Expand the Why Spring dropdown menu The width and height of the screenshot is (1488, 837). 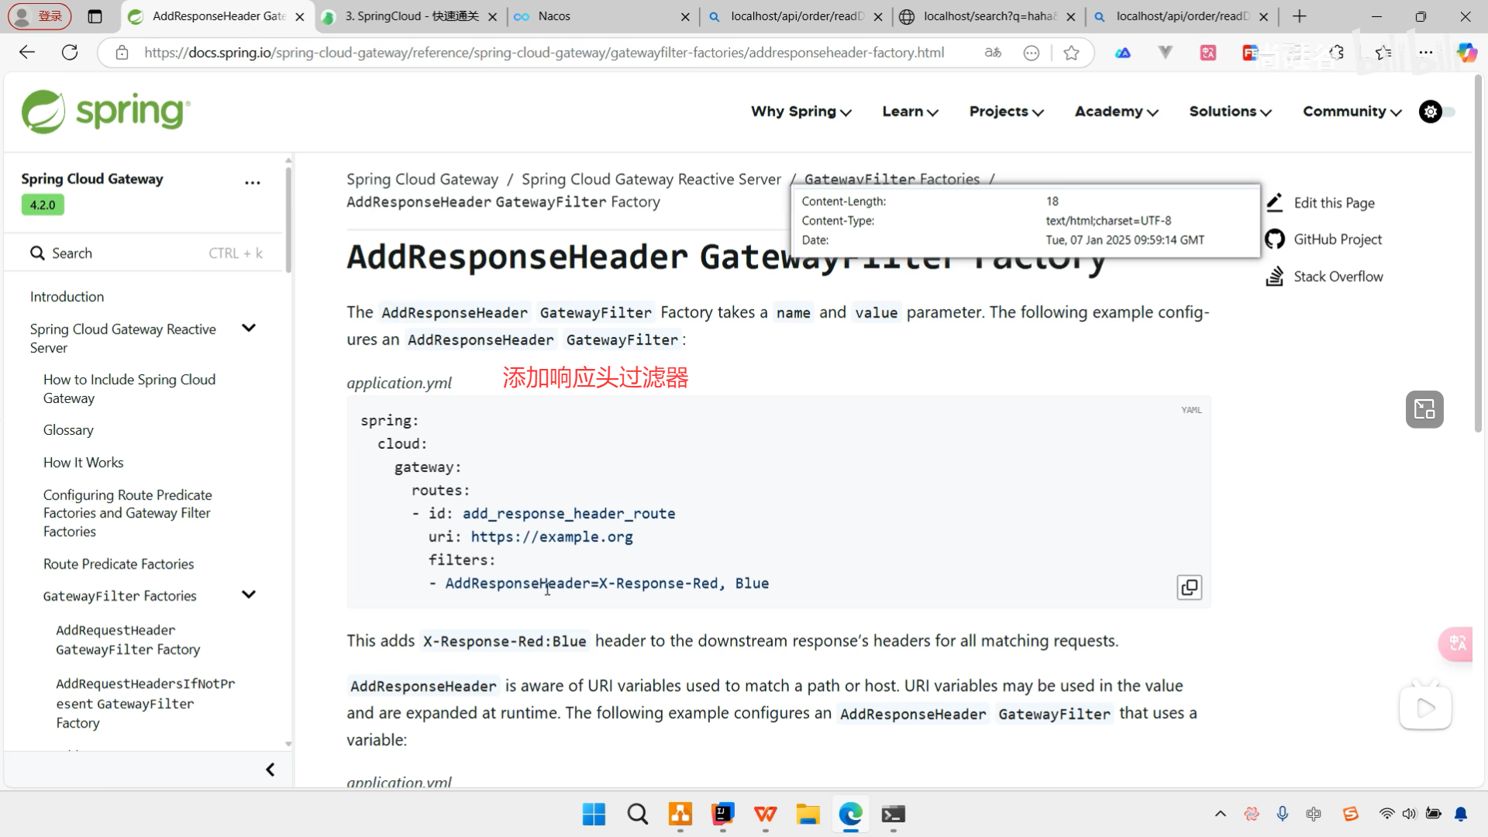click(x=801, y=112)
